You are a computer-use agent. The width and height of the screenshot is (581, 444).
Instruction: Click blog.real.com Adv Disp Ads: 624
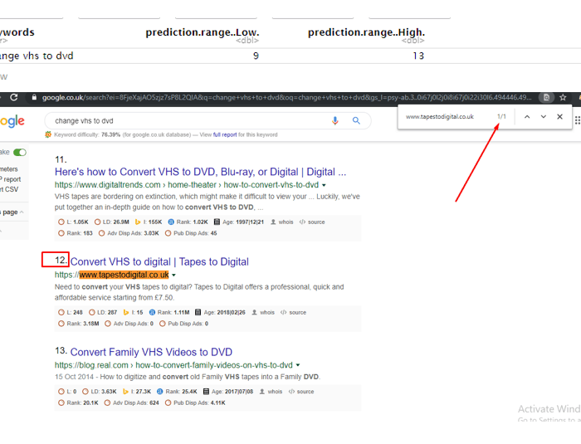(131, 403)
